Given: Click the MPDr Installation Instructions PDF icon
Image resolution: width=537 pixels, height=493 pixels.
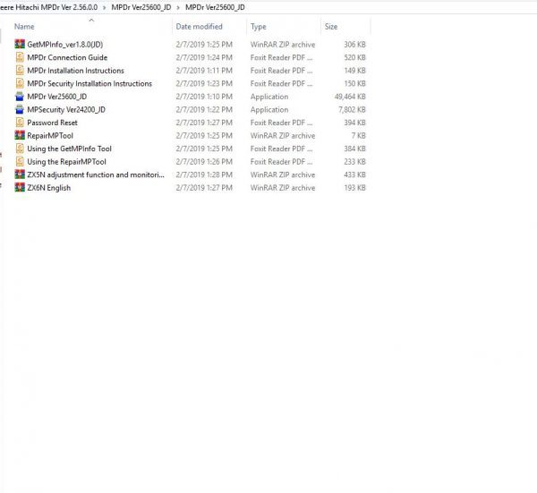Looking at the screenshot, I should 20,70.
